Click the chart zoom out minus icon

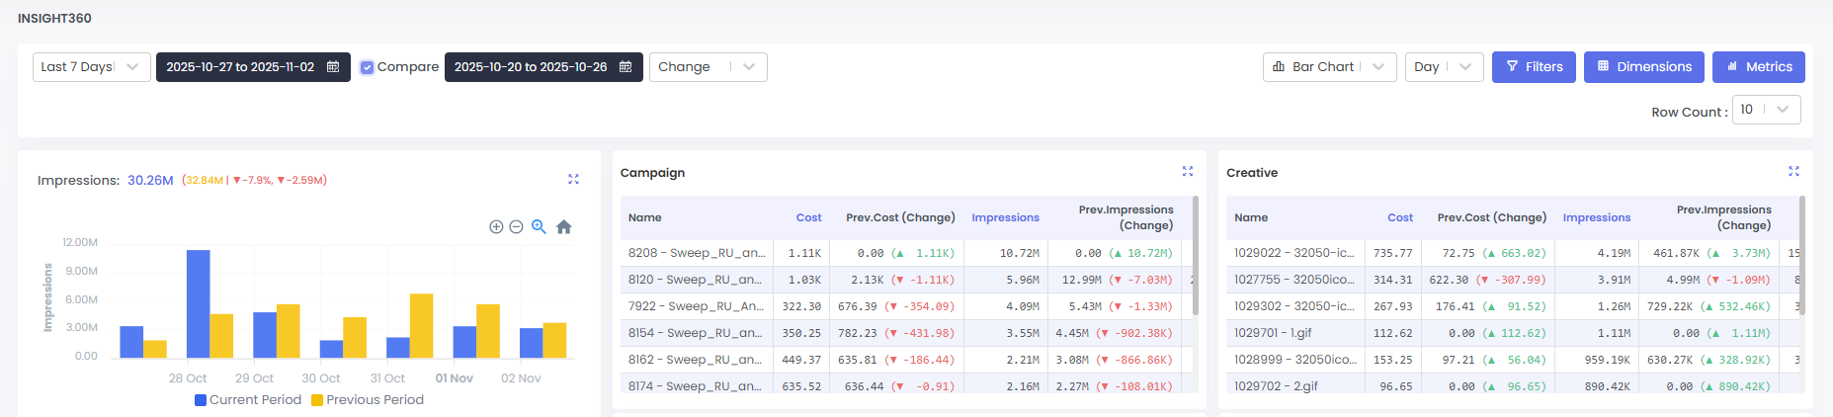coord(516,227)
